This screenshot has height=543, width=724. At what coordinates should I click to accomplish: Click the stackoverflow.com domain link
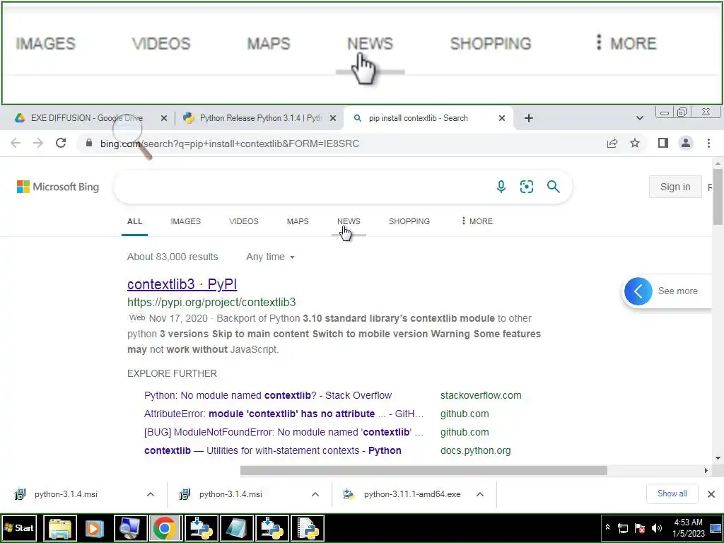click(481, 395)
